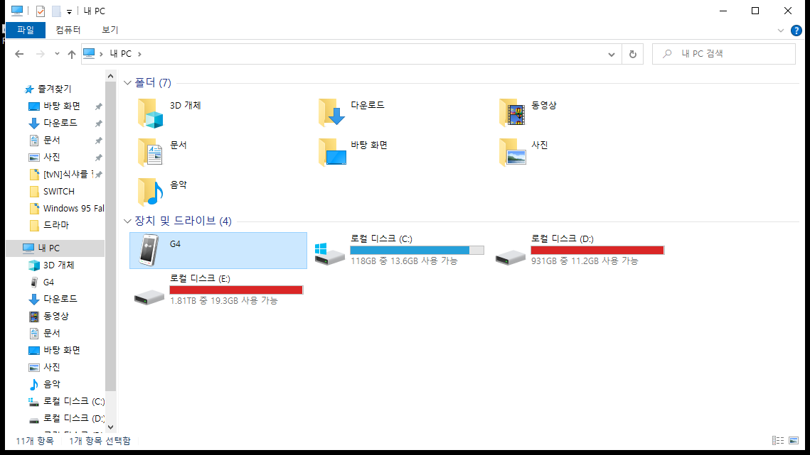Screen dimensions: 810x455
Task: Select 내 PC in the navigation pane
Action: click(x=55, y=248)
